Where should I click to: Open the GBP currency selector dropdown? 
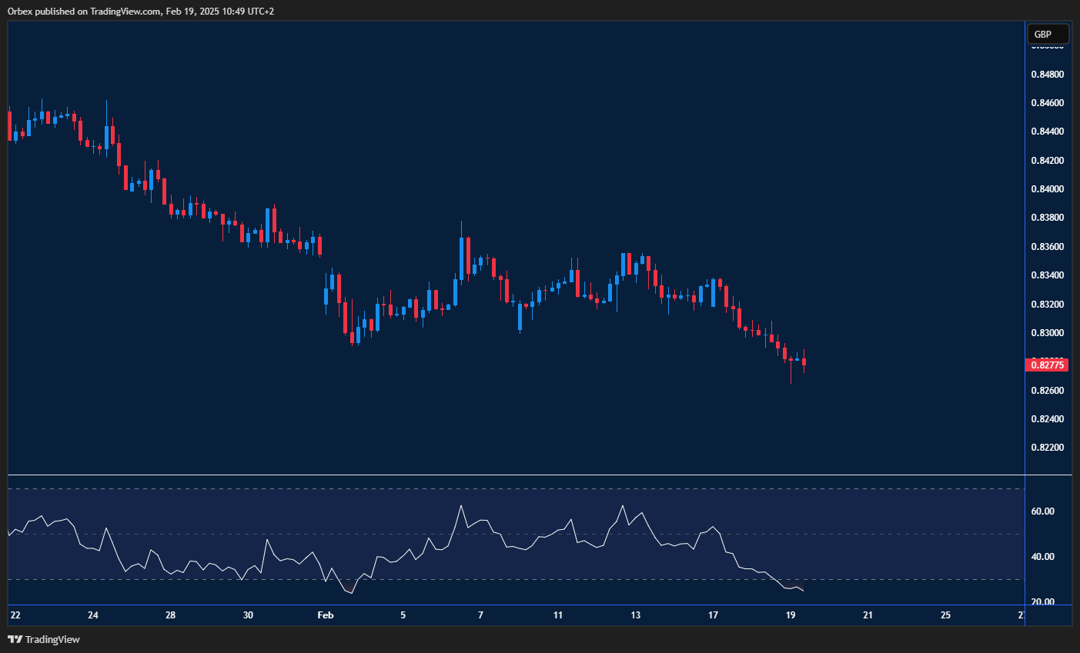pyautogui.click(x=1047, y=34)
